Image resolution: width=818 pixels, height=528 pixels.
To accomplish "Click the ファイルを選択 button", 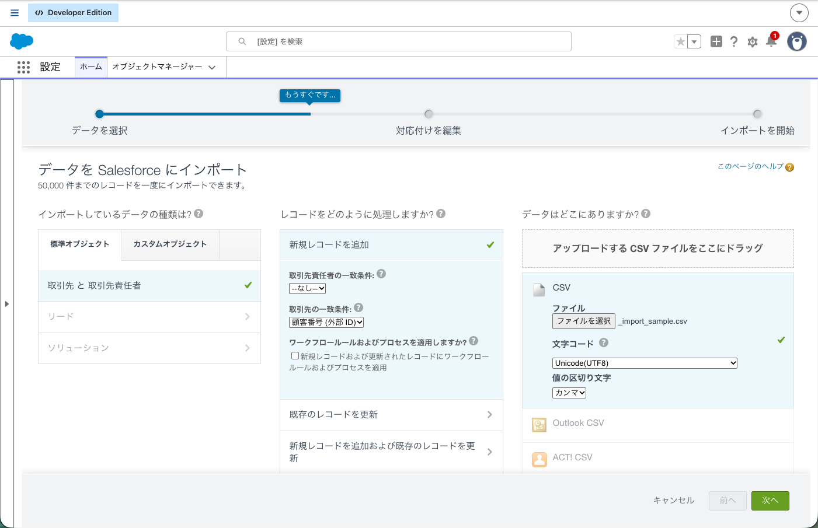I will click(584, 321).
